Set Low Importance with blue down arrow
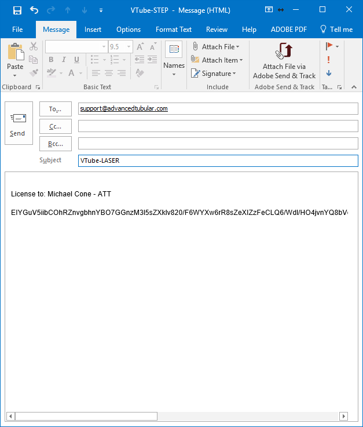 [329, 73]
